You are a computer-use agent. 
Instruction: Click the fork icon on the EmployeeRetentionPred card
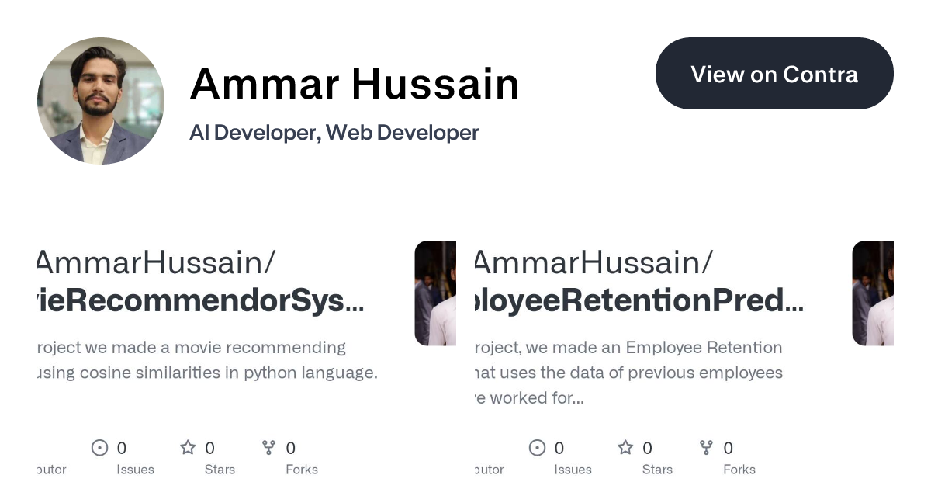(706, 448)
